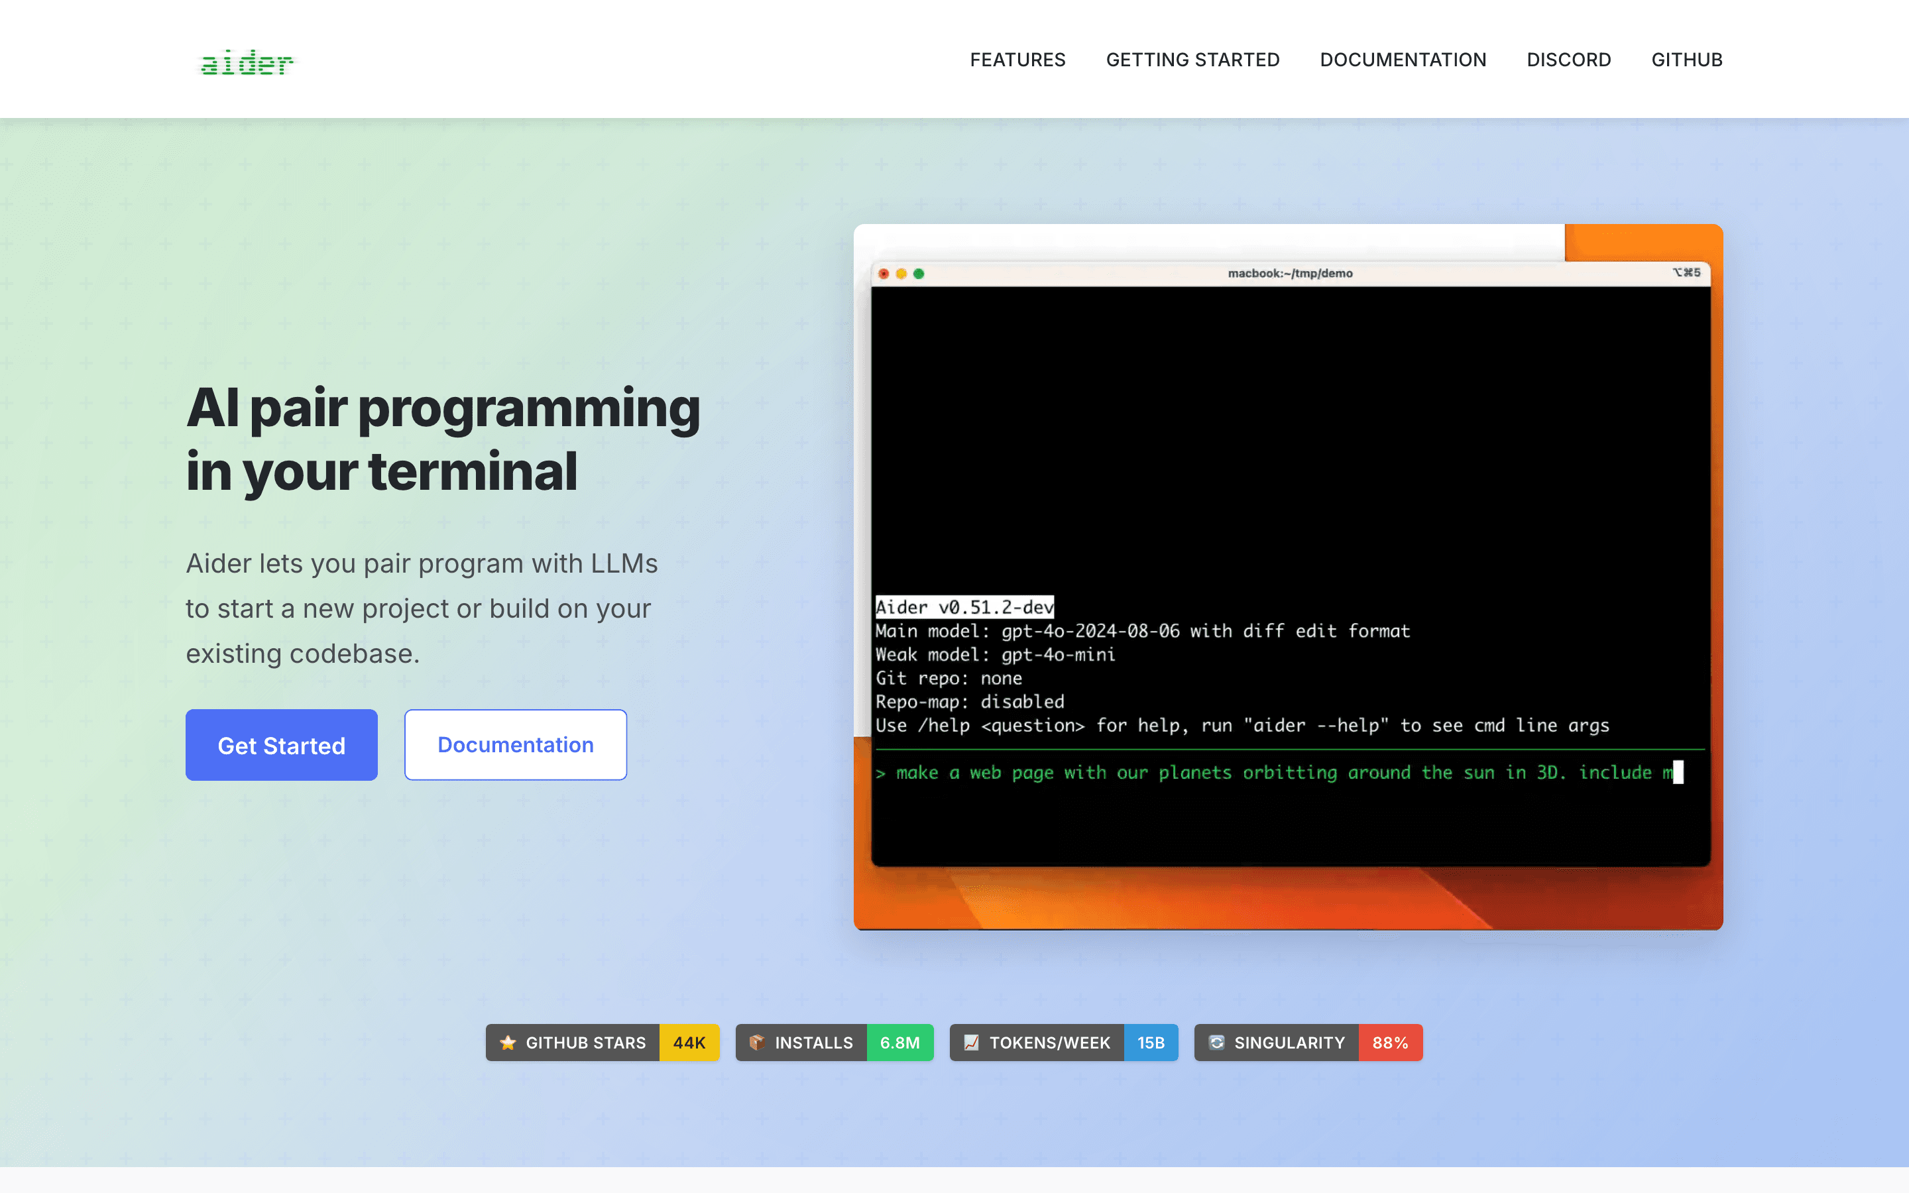Open the Discord nav link
This screenshot has height=1193, width=1909.
click(x=1568, y=60)
